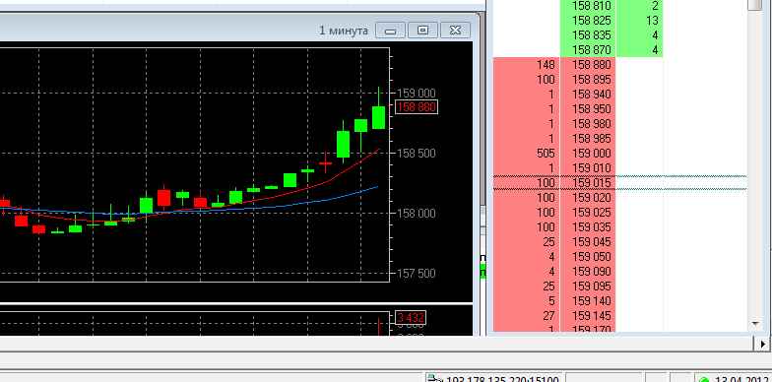Click the red 158 880 current price label
Screen dimensions: 772x382
[x=416, y=106]
